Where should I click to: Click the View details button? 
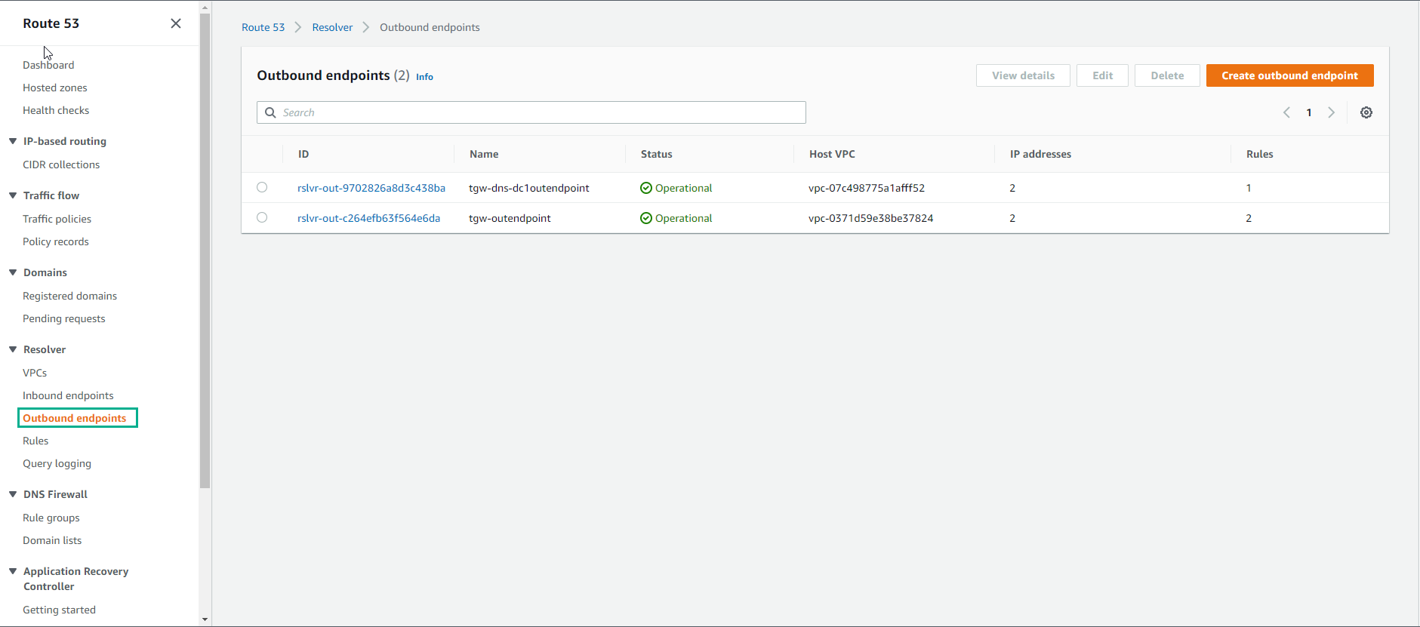(1023, 75)
